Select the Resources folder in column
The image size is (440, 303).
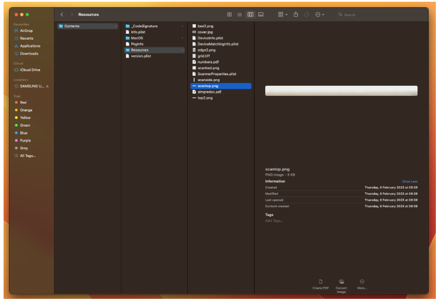(x=154, y=50)
